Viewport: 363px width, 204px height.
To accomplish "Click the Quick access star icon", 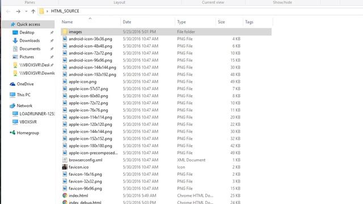I will point(12,24).
